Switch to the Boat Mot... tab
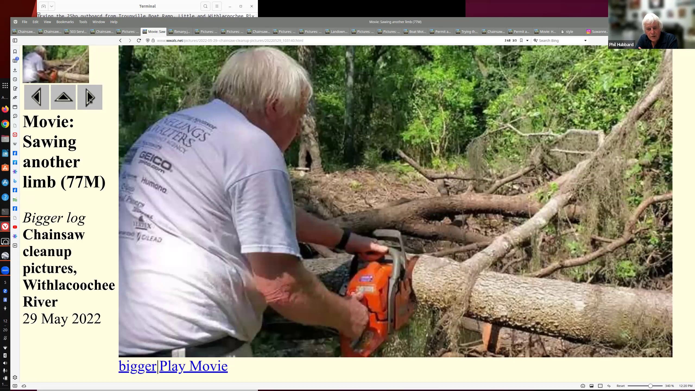Image resolution: width=695 pixels, height=391 pixels. (x=415, y=31)
